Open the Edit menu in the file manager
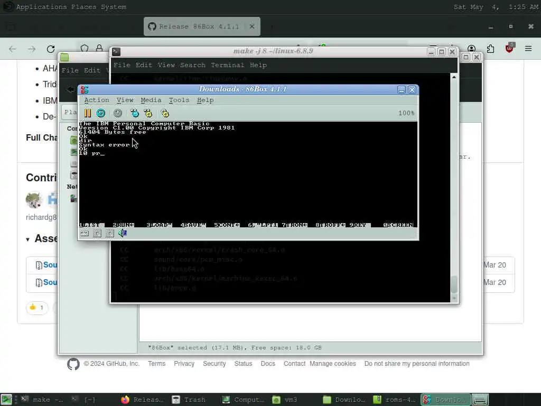The height and width of the screenshot is (406, 541). (92, 70)
